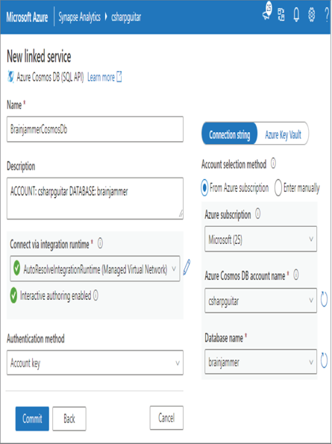Open the settings gear icon
This screenshot has width=332, height=444.
click(x=311, y=14)
